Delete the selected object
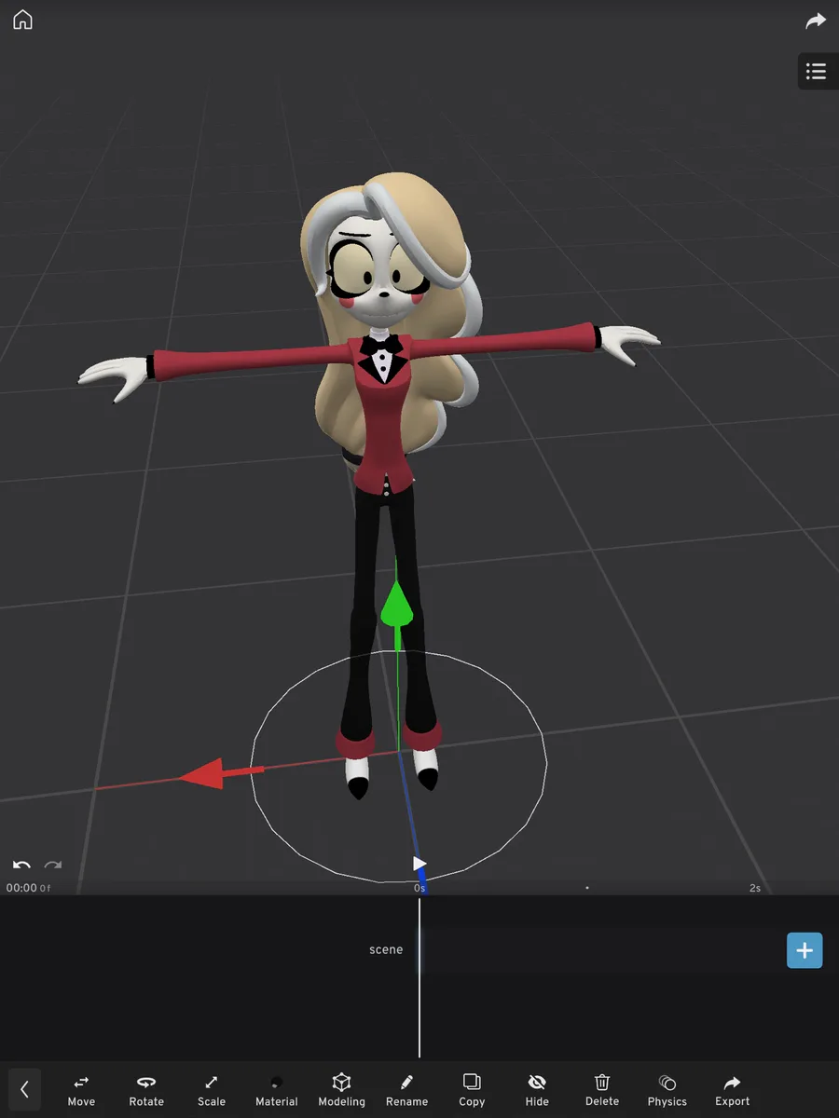 point(602,1090)
